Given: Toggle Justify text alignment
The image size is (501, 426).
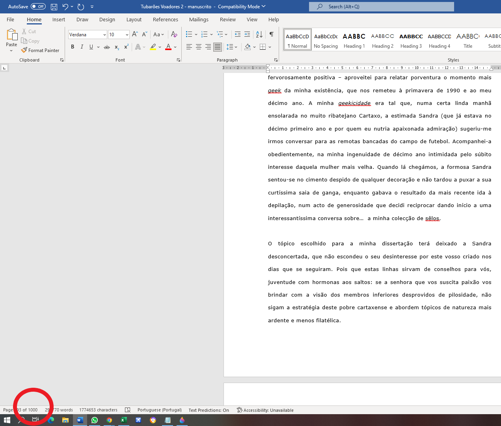Looking at the screenshot, I should [217, 47].
